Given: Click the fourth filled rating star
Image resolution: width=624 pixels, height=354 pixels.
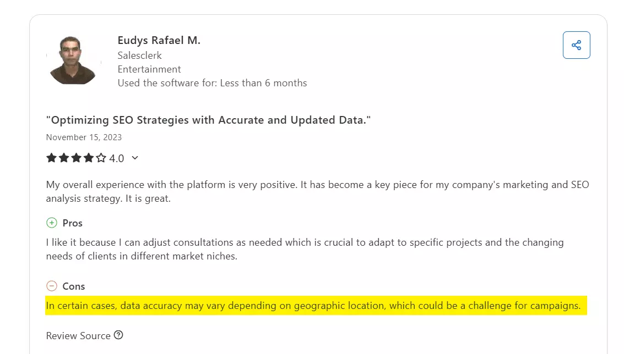Looking at the screenshot, I should click(89, 158).
